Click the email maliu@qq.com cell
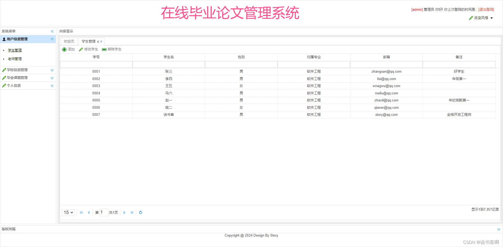This screenshot has height=247, width=503. 386,93
